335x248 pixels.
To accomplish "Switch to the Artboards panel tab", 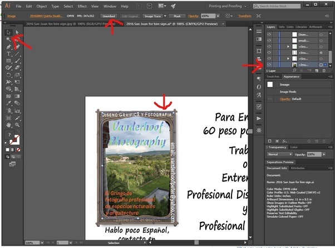I will [316, 27].
